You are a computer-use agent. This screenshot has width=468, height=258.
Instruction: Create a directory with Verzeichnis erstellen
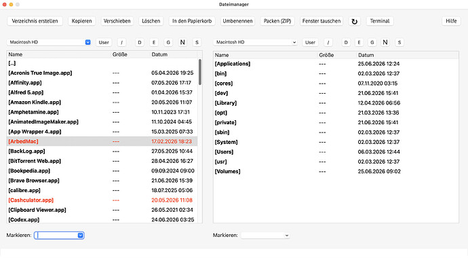(x=35, y=21)
